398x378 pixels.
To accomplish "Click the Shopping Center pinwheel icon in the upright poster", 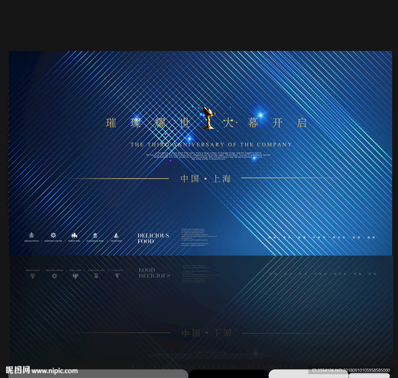I will pos(53,235).
